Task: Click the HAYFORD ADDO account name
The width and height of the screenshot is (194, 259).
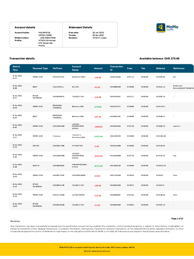Action: [x=79, y=175]
